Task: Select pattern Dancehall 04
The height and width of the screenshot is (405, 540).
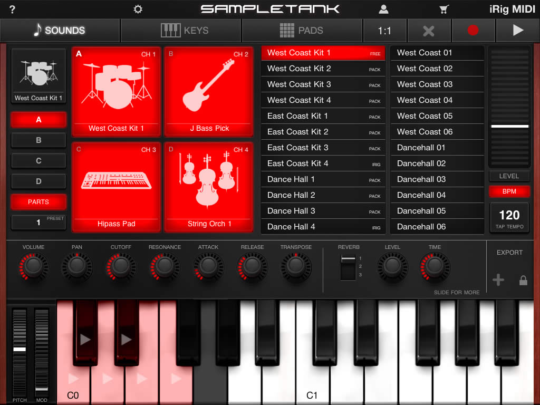Action: pos(437,195)
